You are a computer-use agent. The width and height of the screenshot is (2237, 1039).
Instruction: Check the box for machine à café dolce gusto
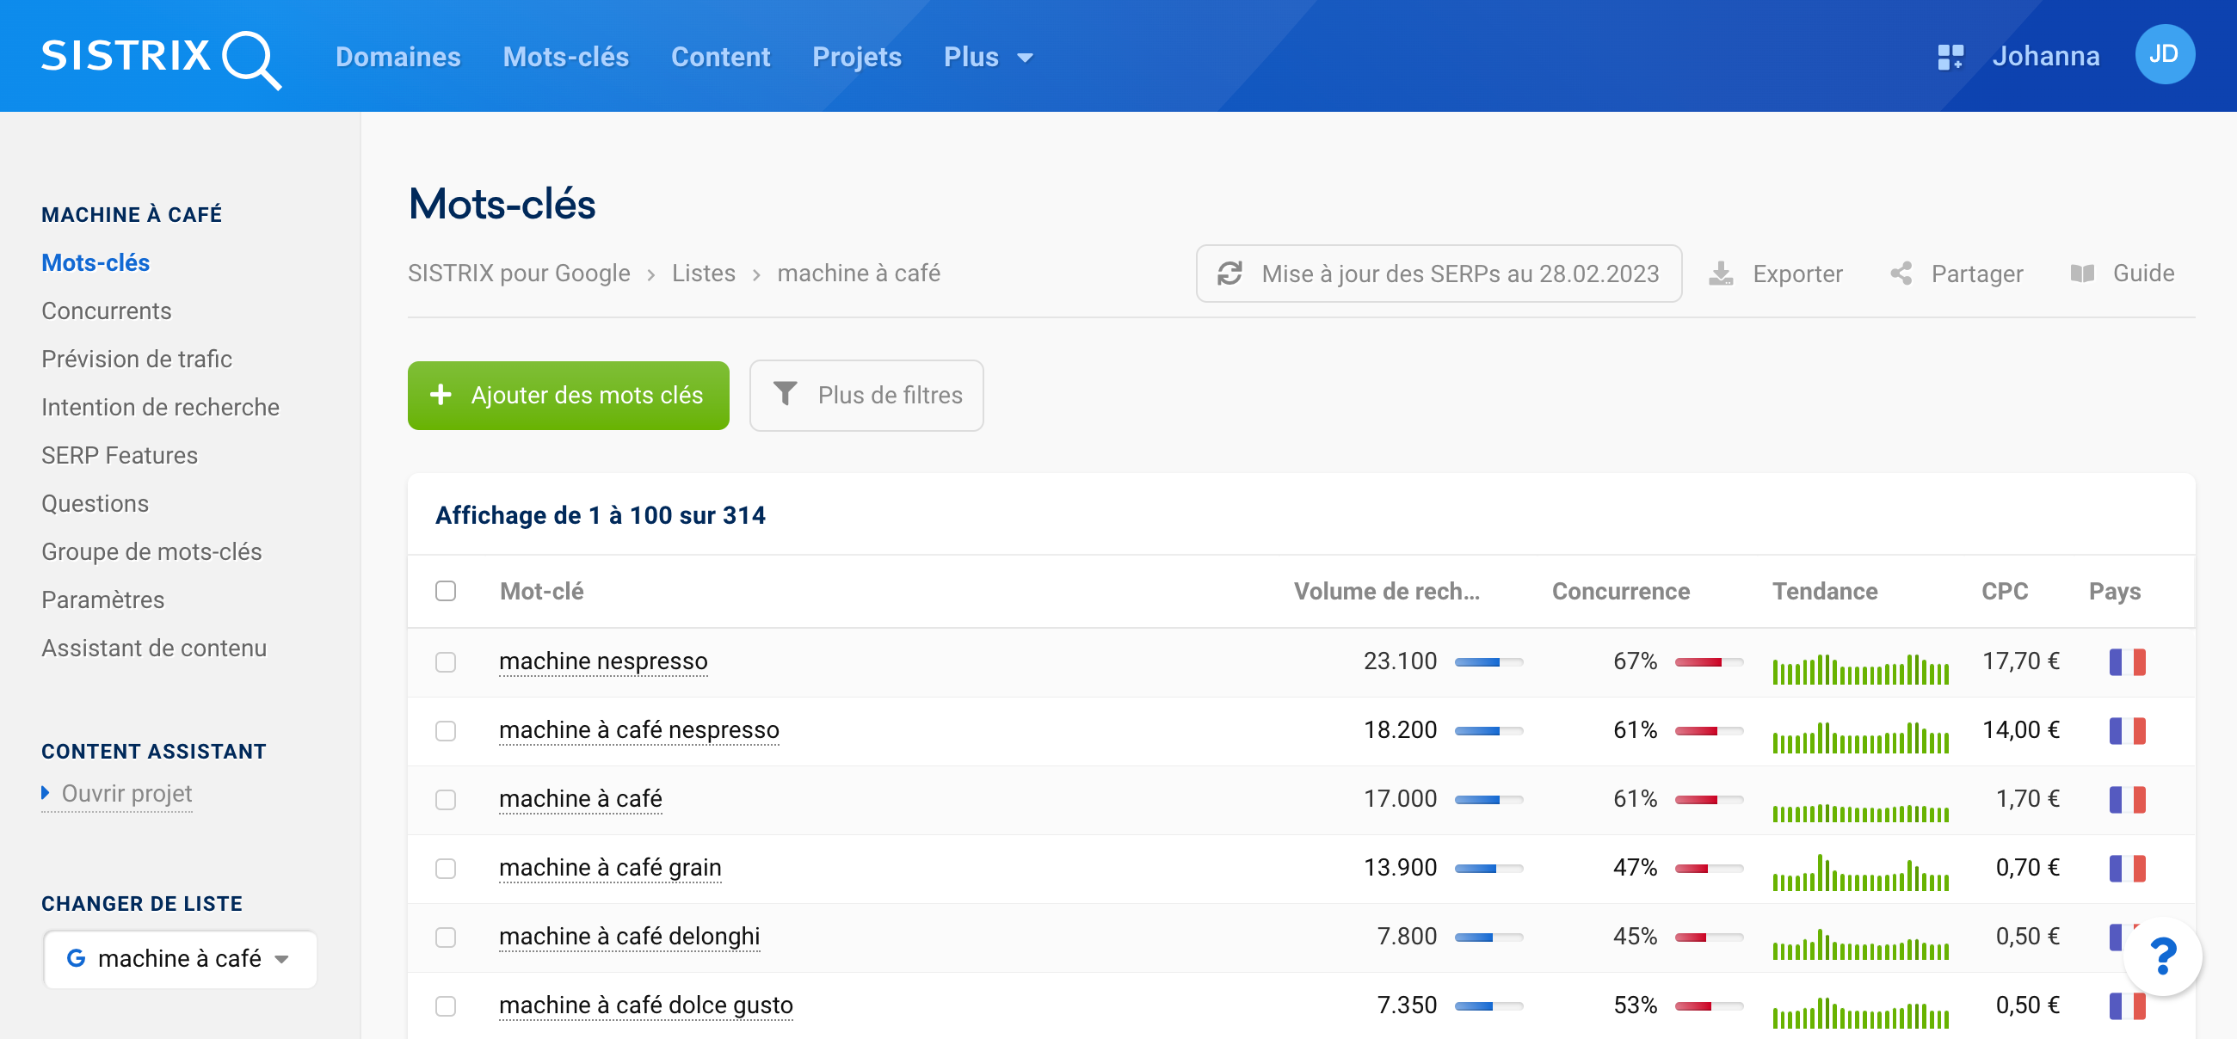[x=446, y=1006]
